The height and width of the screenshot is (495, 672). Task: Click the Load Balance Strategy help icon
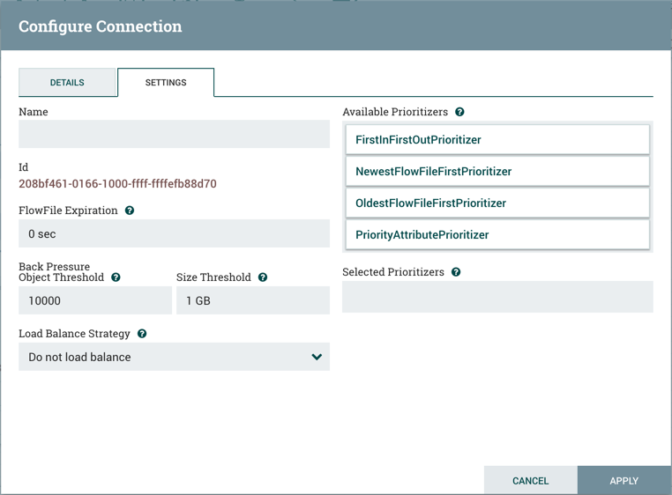click(142, 334)
